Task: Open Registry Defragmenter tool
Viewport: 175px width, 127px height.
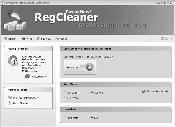Action: click(x=26, y=98)
